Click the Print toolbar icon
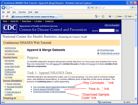This screenshot has width=138, height=105. click(x=110, y=16)
